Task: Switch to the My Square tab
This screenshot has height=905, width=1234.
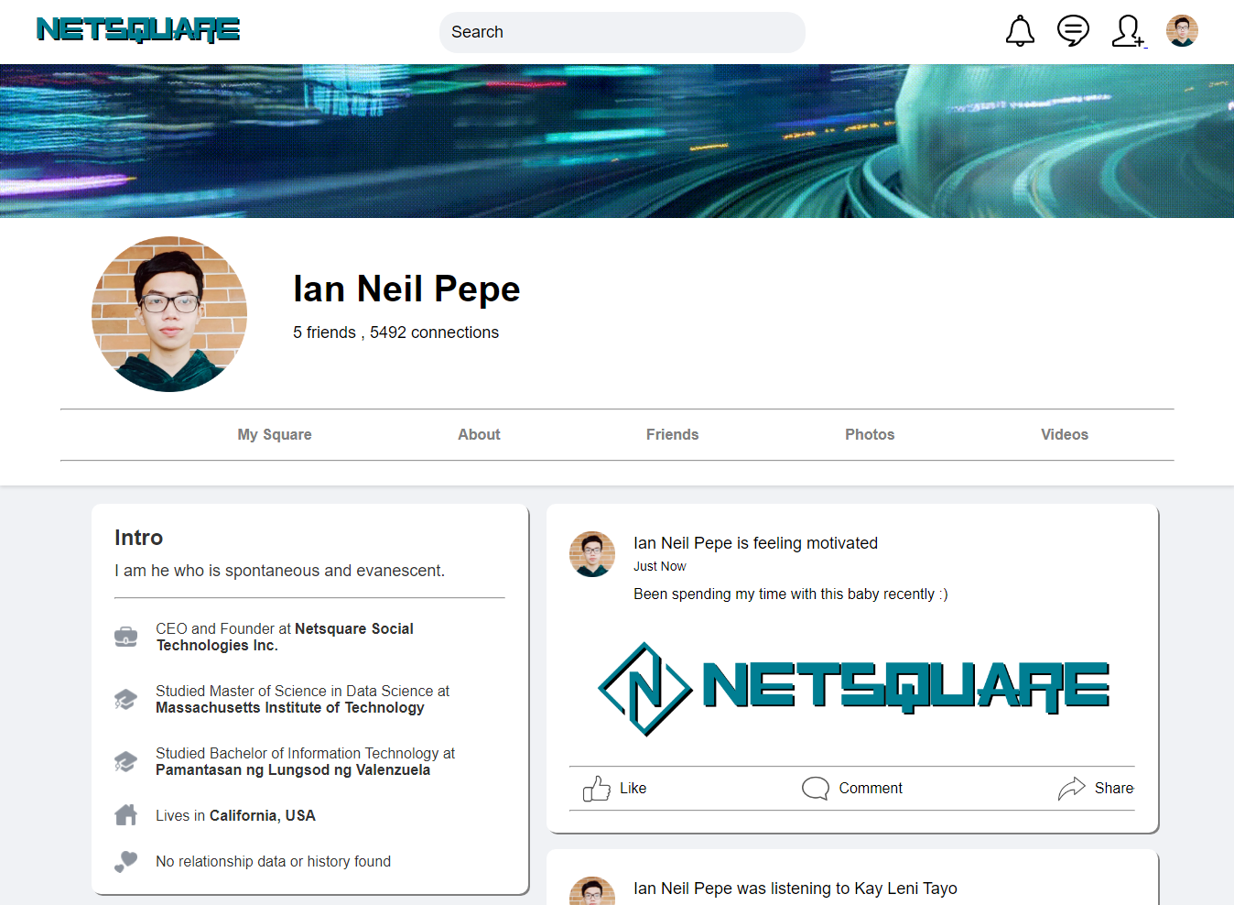Action: 275,434
